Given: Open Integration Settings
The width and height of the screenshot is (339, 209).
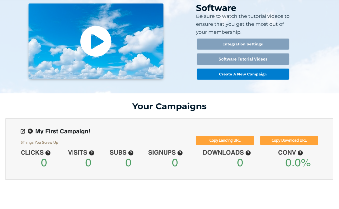Looking at the screenshot, I should 243,44.
